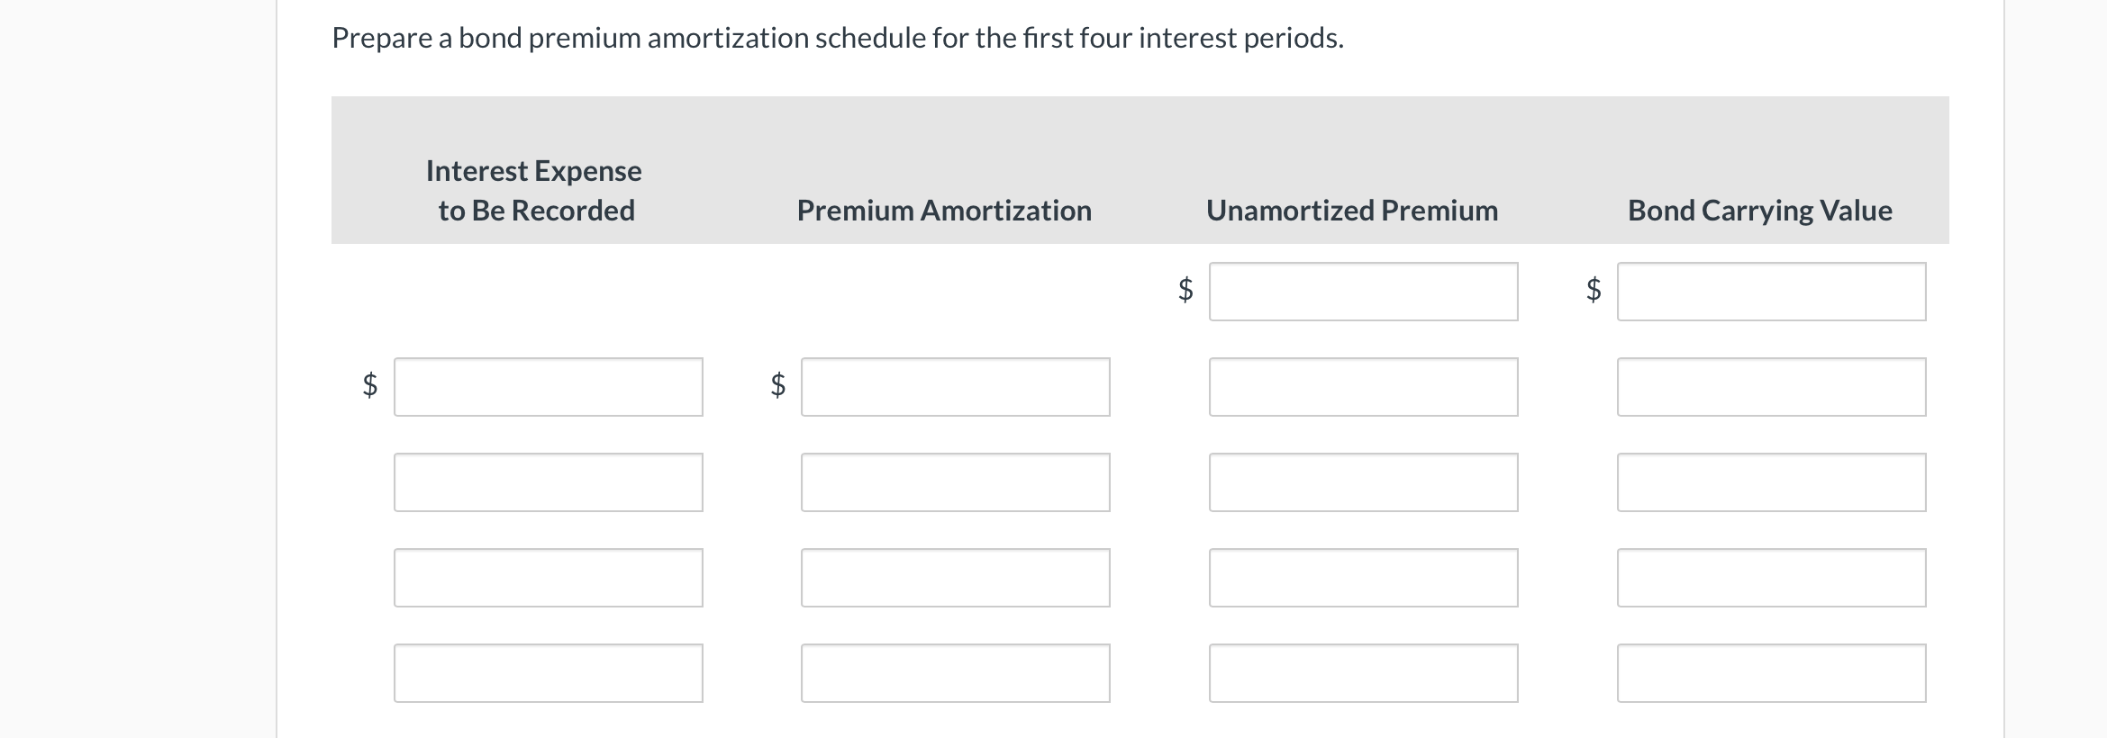Click the first Bond Carrying Value input field
Screen dimensions: 2107x738
[1770, 291]
